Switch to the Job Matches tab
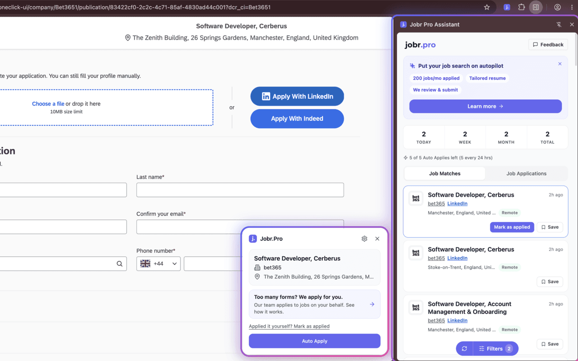 (445, 173)
